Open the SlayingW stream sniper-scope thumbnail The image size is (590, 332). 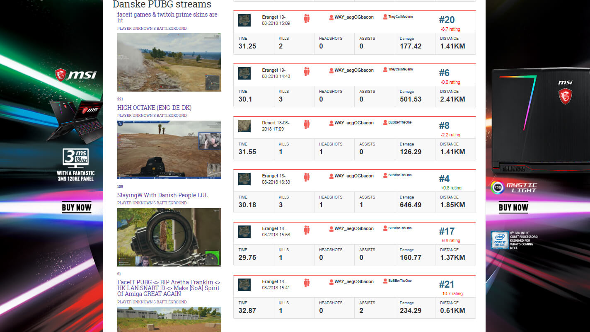pyautogui.click(x=169, y=237)
